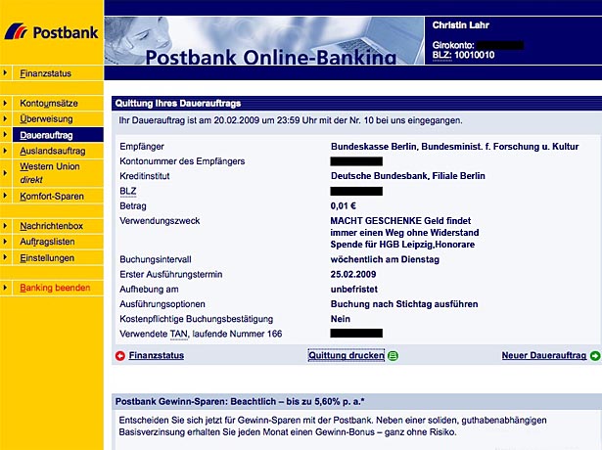Viewport: 602px width, 450px height.
Task: Click the green print icon beside Quittung drucken
Action: [393, 356]
